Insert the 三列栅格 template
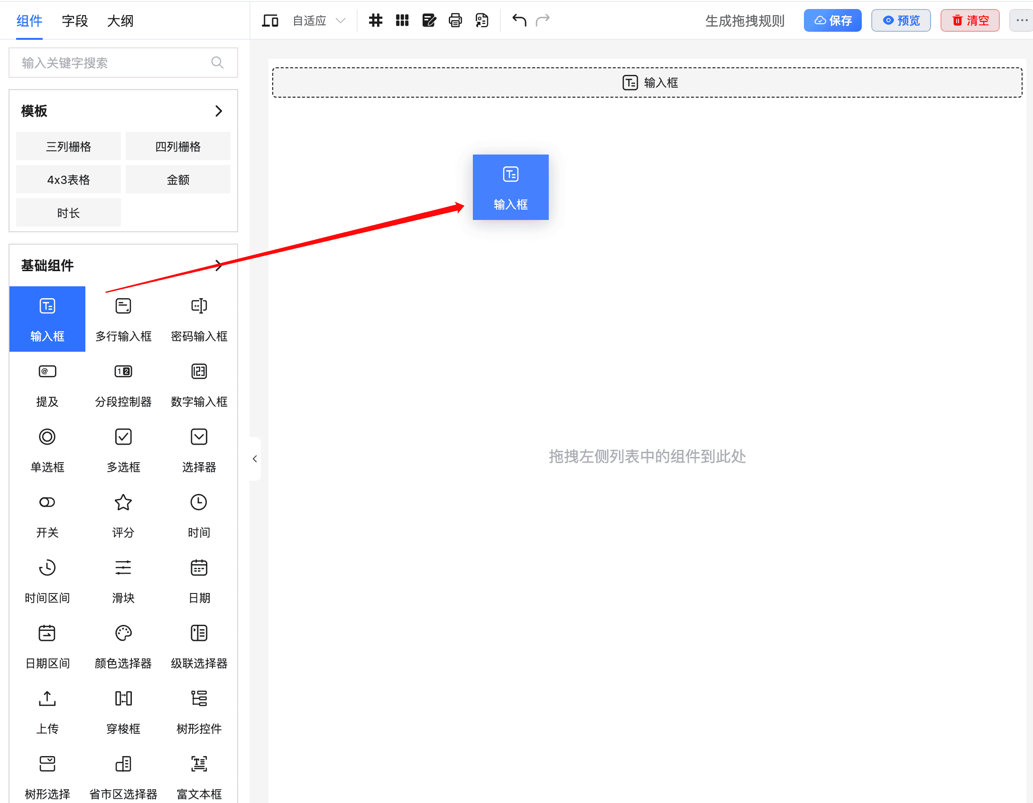Image resolution: width=1033 pixels, height=803 pixels. point(68,146)
